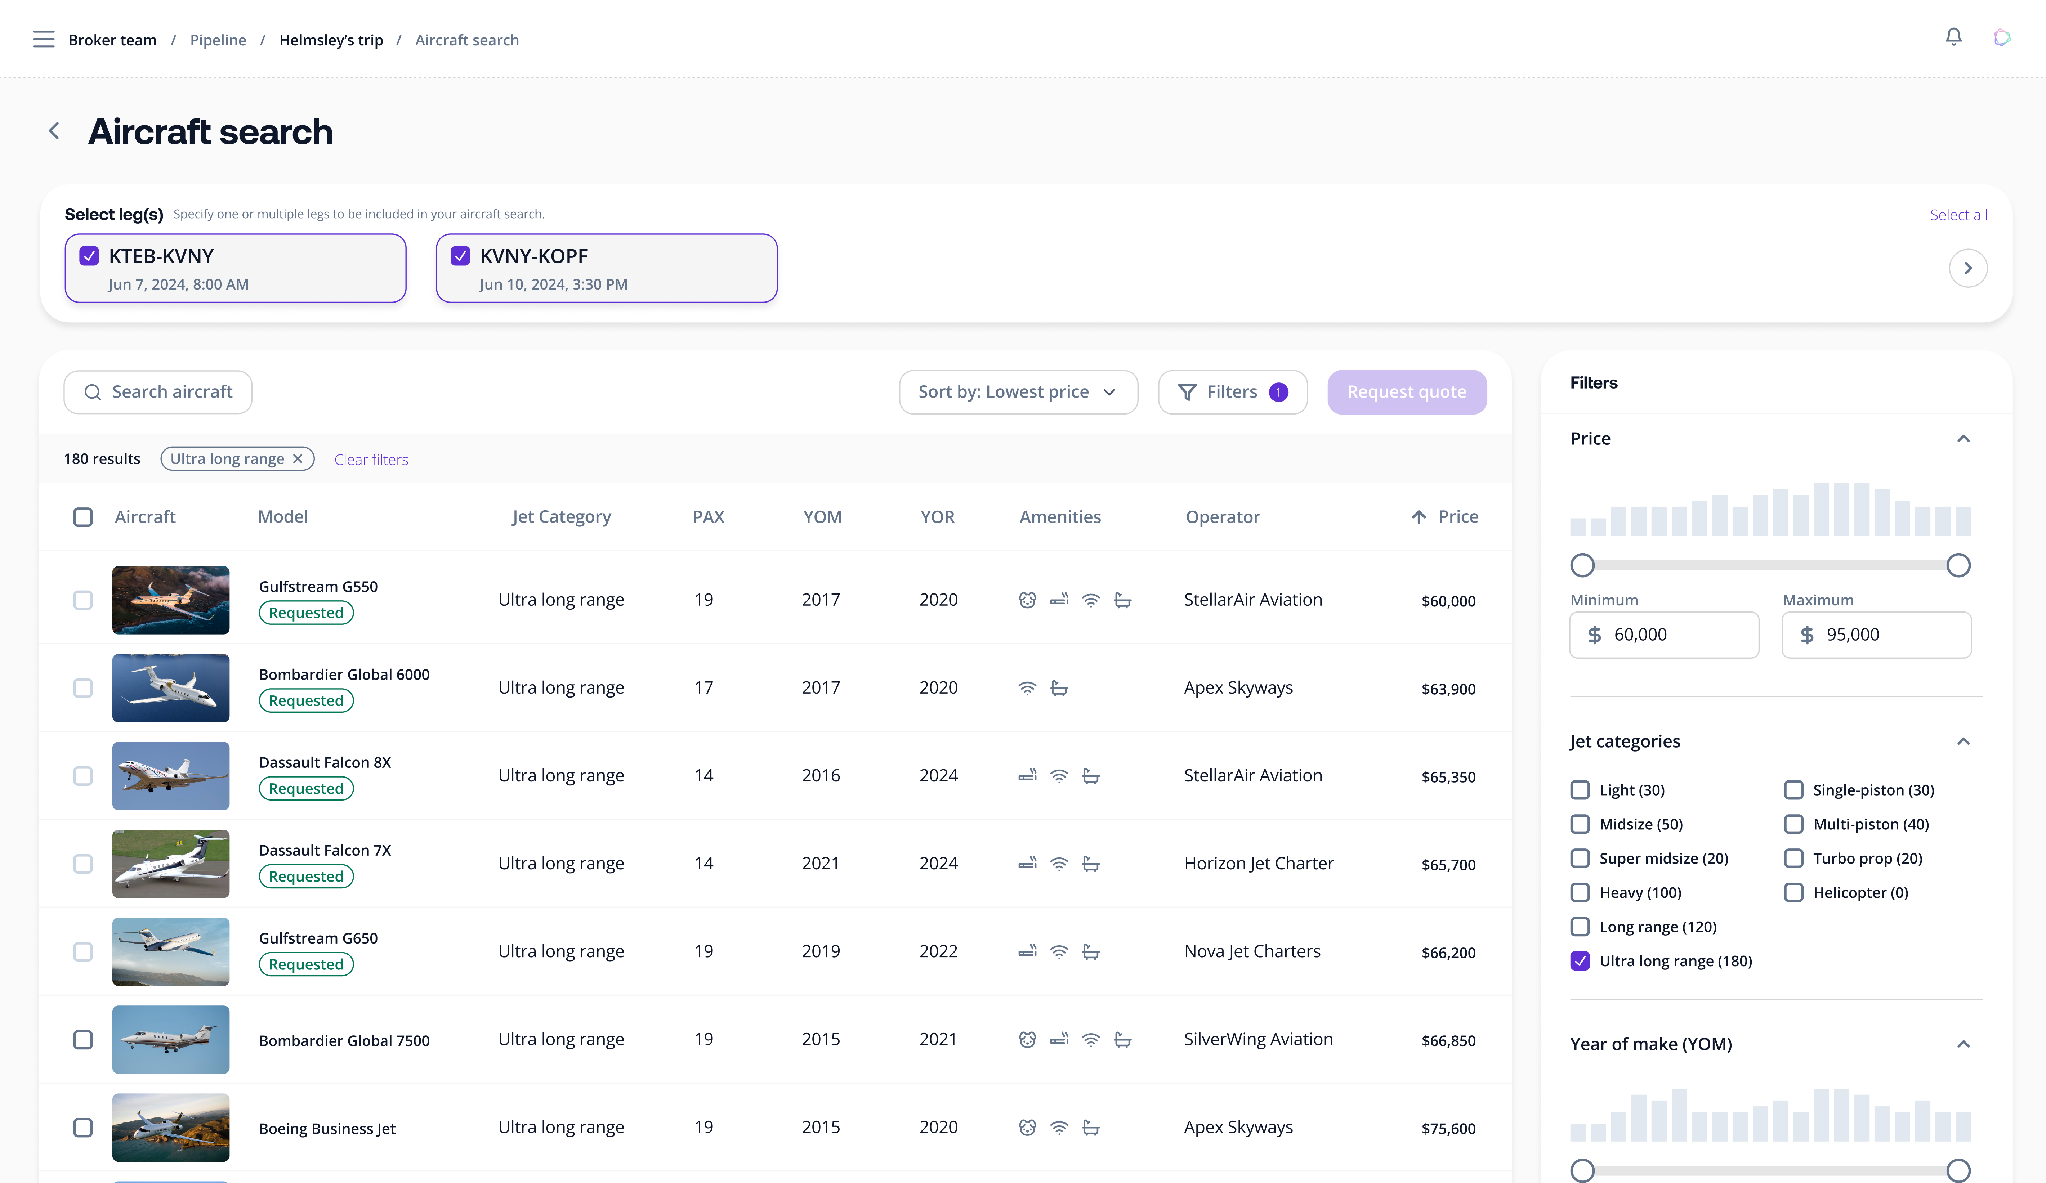Sort by the Operator column header
Screen dimensions: 2046x1183
1223,517
